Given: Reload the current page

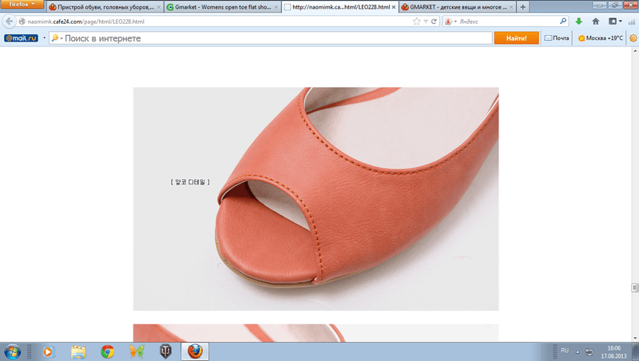Looking at the screenshot, I should coord(434,22).
